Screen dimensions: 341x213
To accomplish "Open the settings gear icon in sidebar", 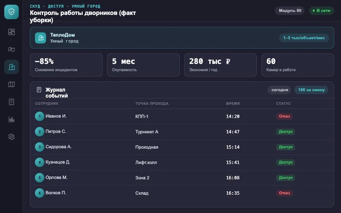I will (x=12, y=137).
